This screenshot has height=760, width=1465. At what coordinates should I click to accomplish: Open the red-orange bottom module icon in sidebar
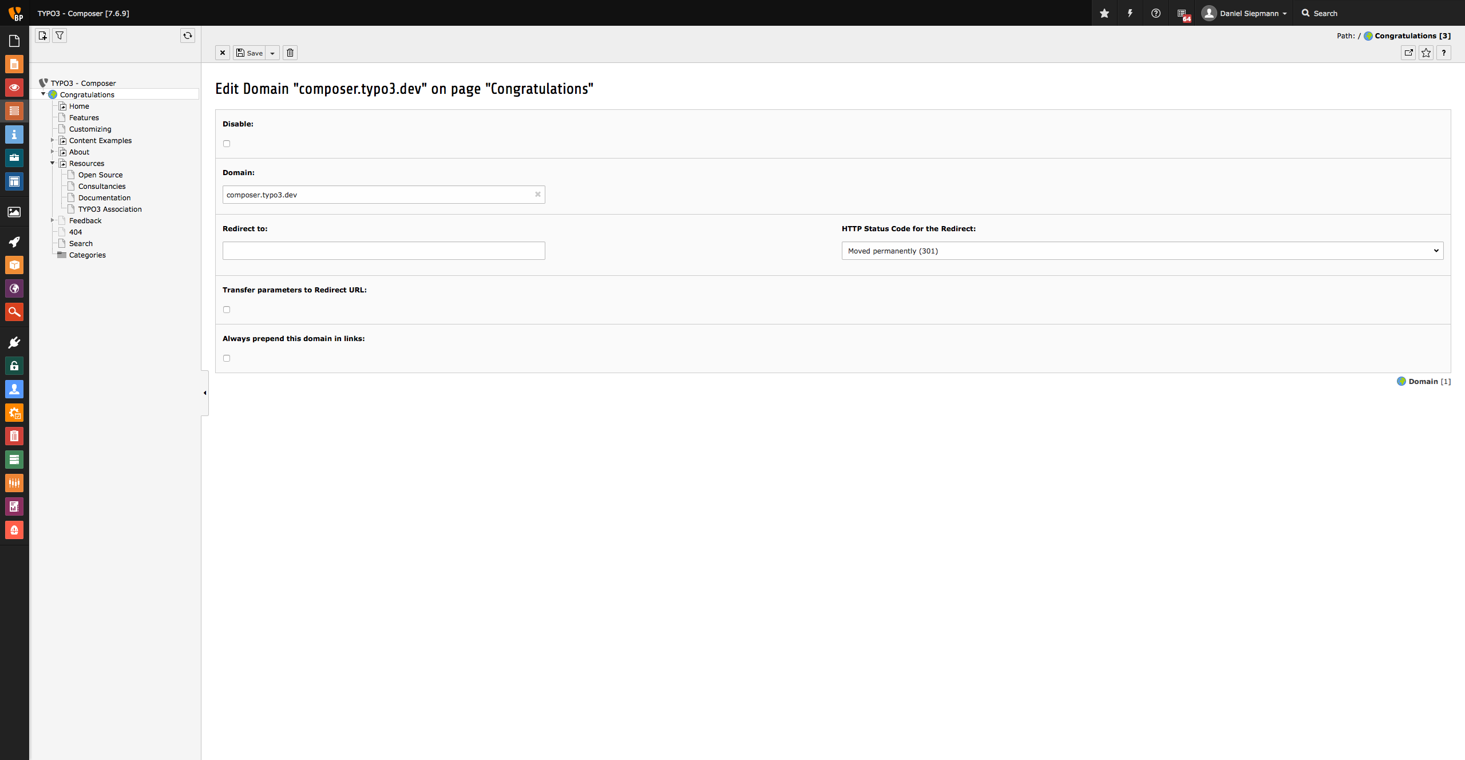(x=14, y=530)
